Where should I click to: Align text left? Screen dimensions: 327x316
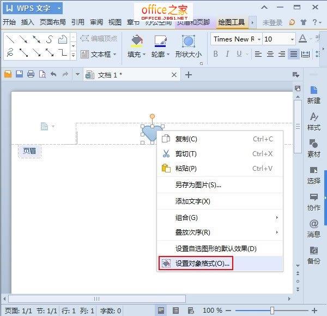click(258, 54)
